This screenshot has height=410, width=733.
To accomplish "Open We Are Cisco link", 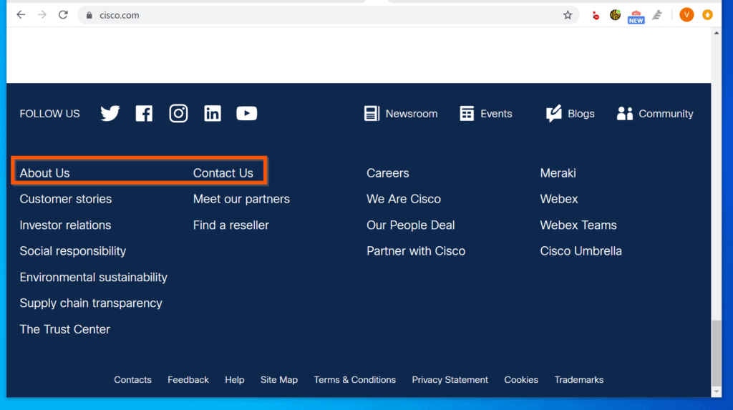I will click(404, 199).
